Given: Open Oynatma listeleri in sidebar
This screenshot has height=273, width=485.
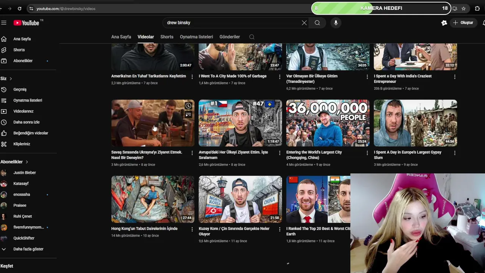Looking at the screenshot, I should tap(28, 100).
